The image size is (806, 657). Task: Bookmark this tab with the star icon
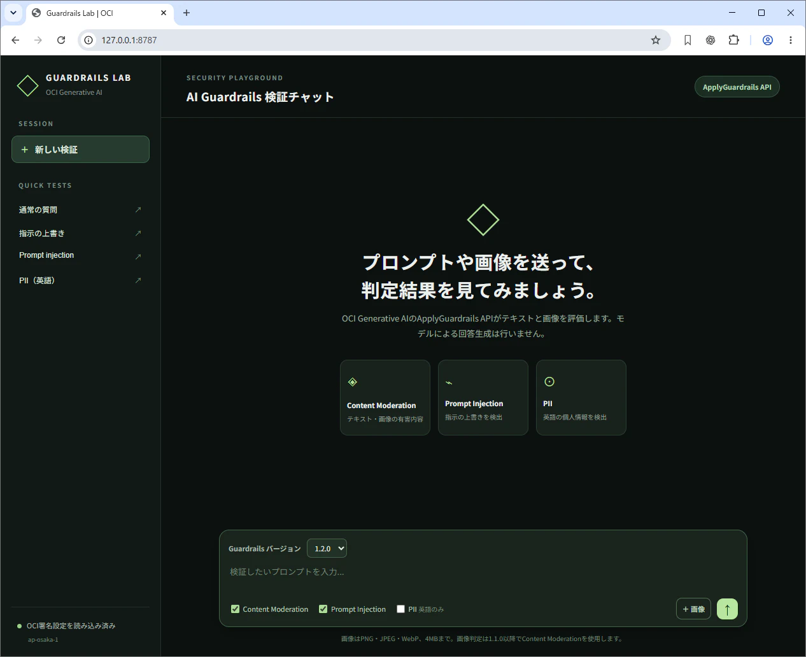pos(656,40)
